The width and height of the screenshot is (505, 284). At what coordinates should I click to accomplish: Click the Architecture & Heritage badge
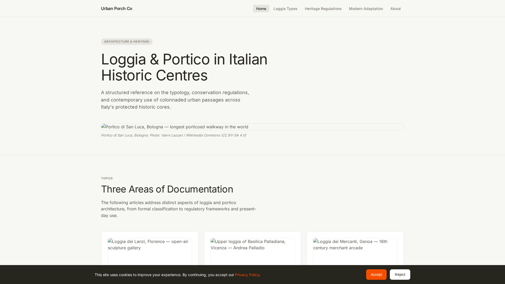coord(127,42)
